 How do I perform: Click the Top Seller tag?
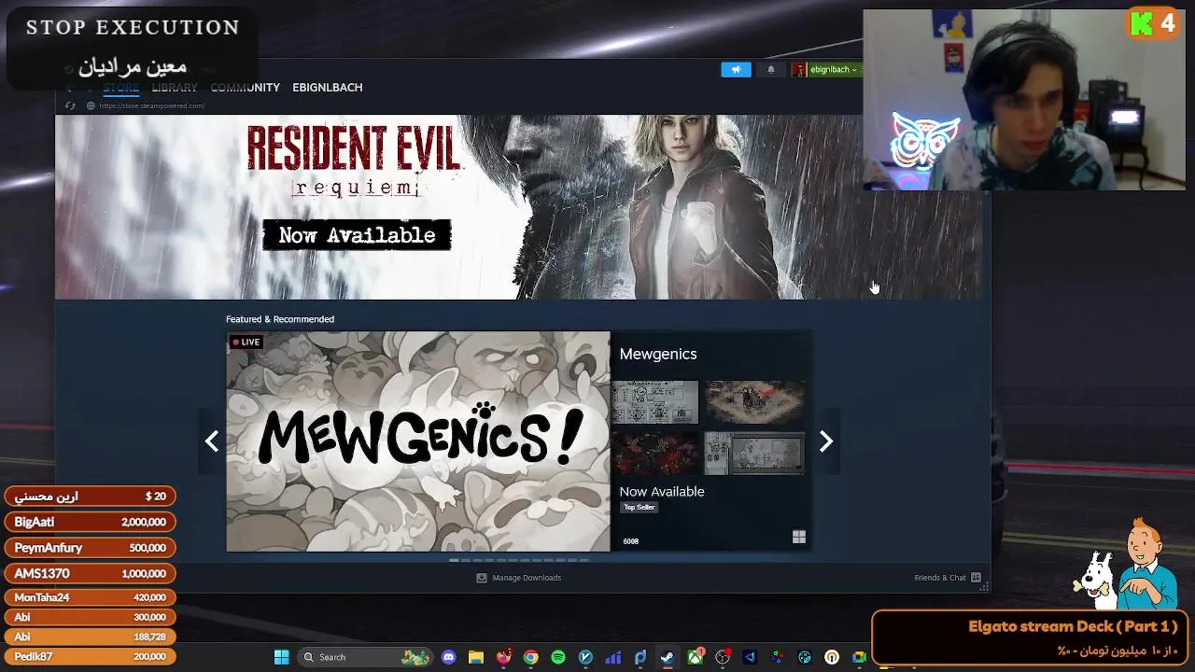[x=640, y=507]
